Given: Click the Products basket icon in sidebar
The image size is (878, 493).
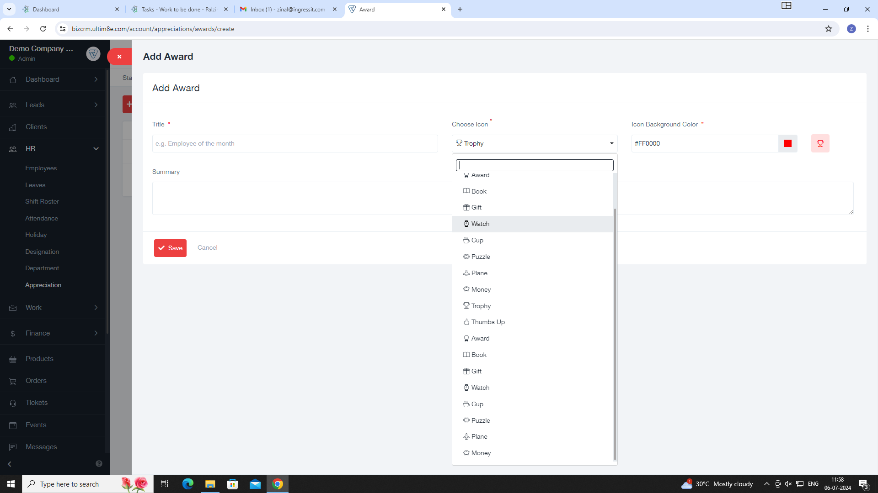Looking at the screenshot, I should tap(13, 359).
